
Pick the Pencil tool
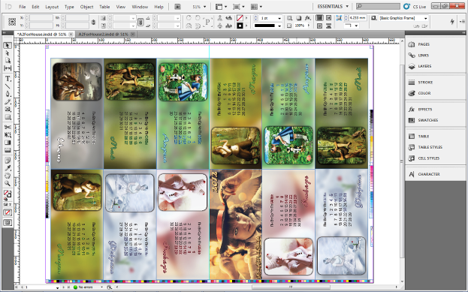coord(8,102)
